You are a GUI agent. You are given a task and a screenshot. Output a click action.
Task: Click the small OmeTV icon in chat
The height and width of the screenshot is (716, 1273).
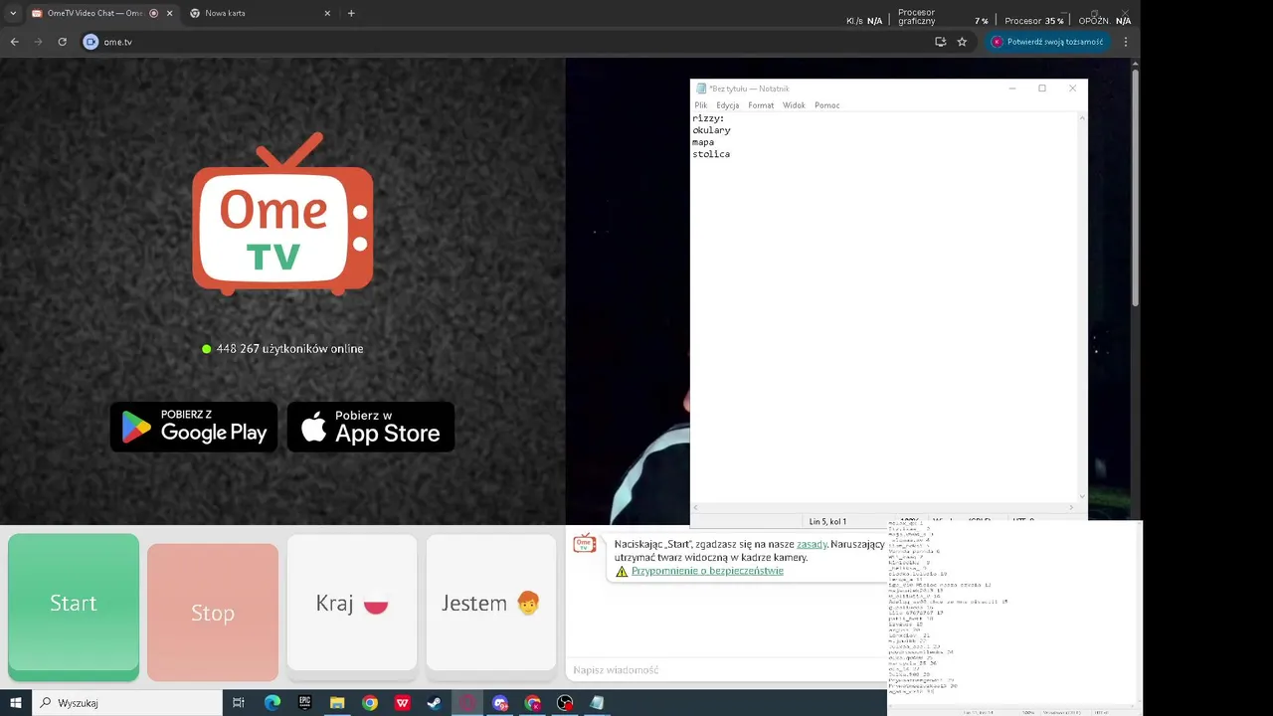[x=585, y=543]
